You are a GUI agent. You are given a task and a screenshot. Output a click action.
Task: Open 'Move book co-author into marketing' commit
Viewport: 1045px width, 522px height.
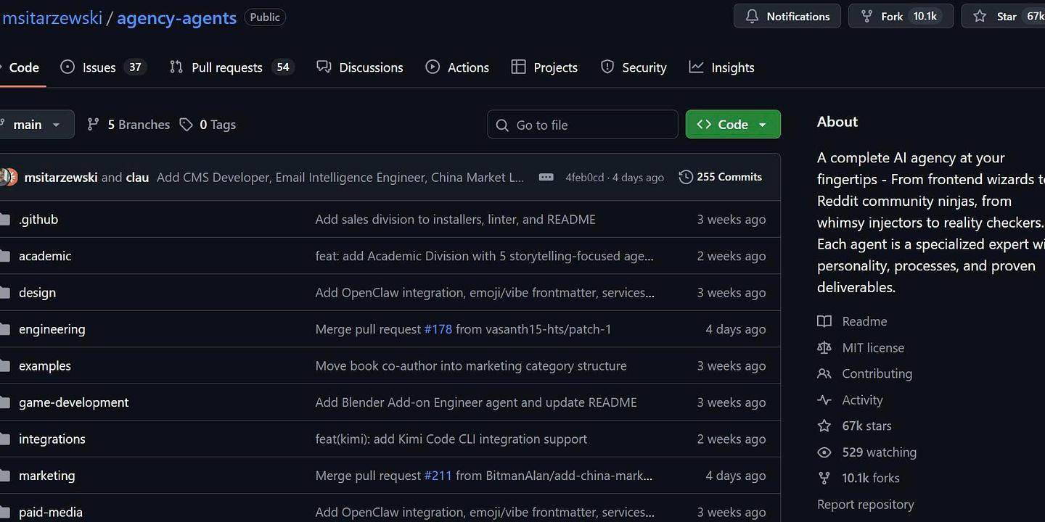click(x=471, y=365)
